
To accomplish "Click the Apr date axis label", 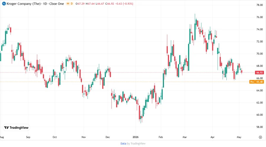I will (x=213, y=137).
